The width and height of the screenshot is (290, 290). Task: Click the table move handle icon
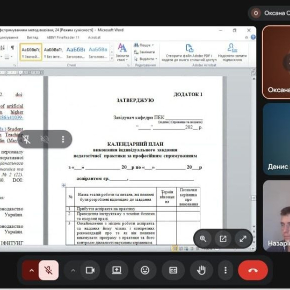(x=63, y=185)
